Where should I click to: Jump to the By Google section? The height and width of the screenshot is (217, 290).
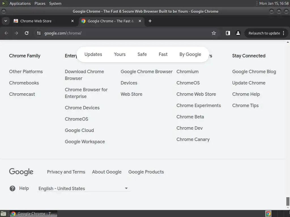click(x=190, y=54)
